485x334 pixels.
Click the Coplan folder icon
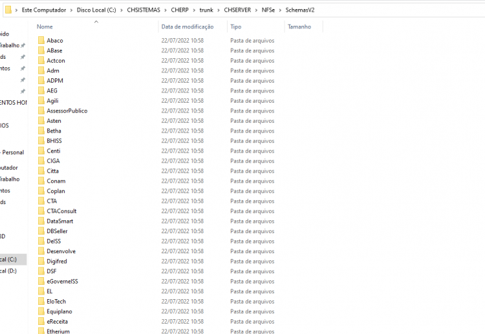(x=41, y=191)
